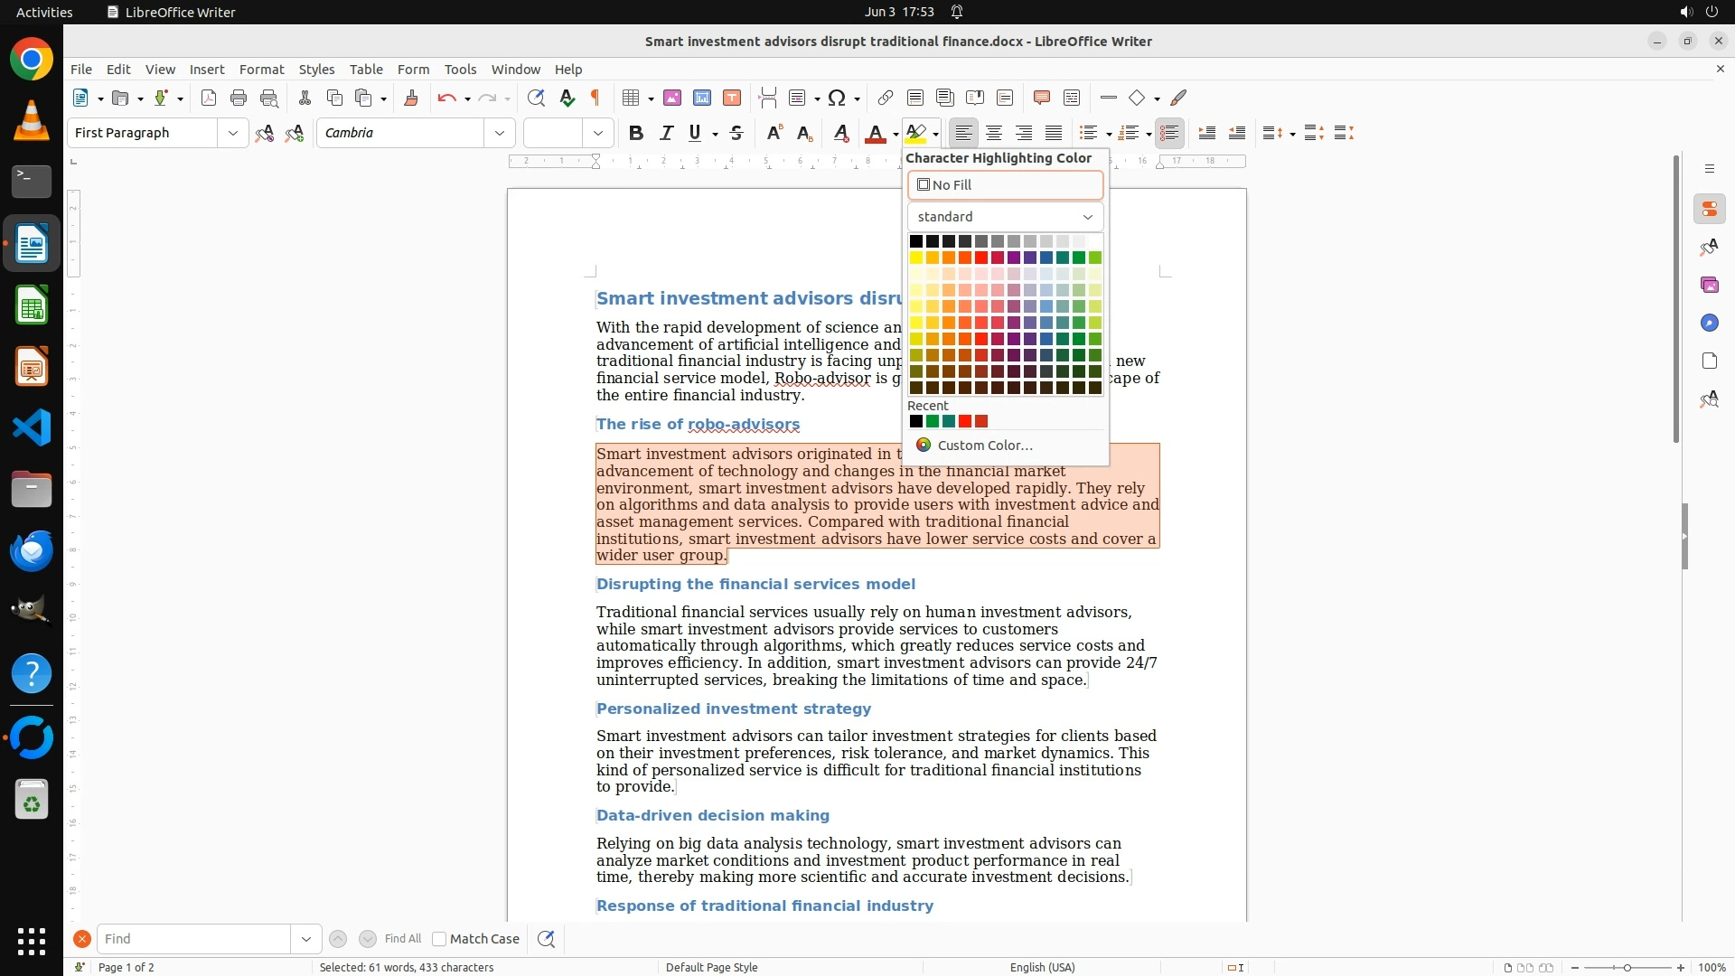The width and height of the screenshot is (1735, 976).
Task: Enable the Match Case checkbox
Action: point(439,939)
